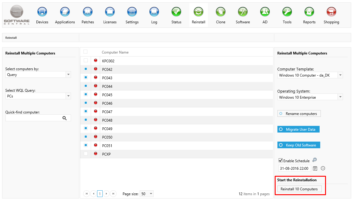Open the Patches icon in toolbar
353x200 pixels.
(x=88, y=12)
